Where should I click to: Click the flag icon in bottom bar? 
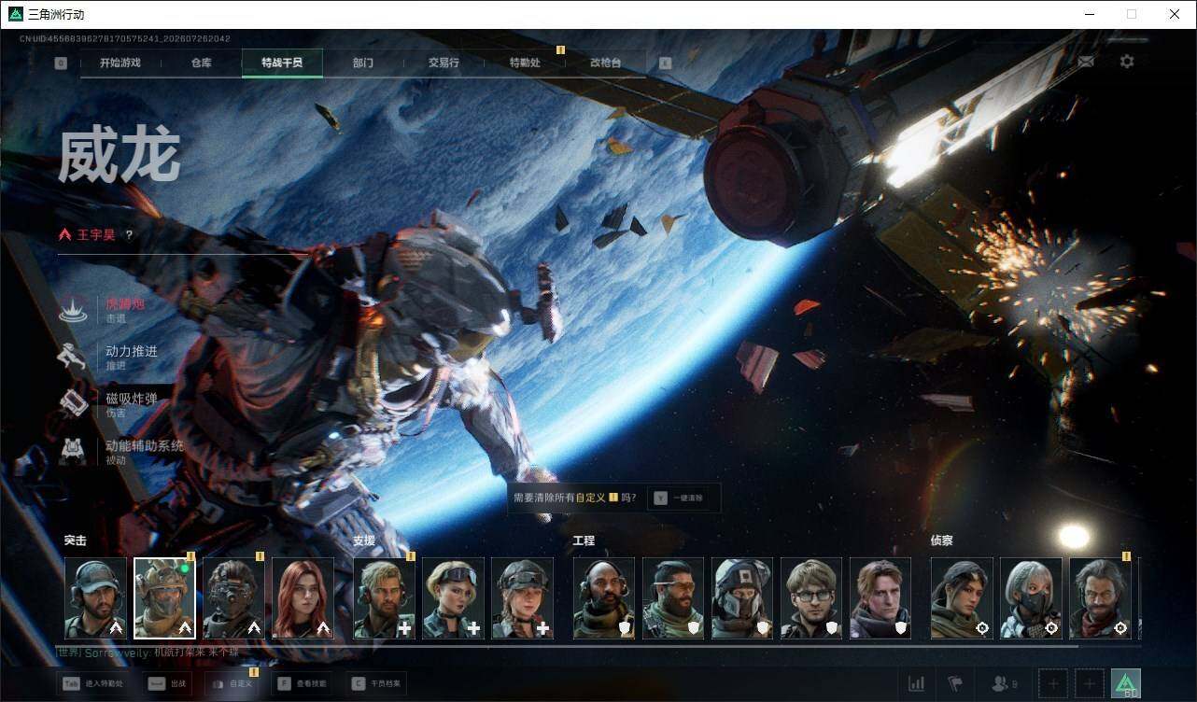click(x=955, y=684)
